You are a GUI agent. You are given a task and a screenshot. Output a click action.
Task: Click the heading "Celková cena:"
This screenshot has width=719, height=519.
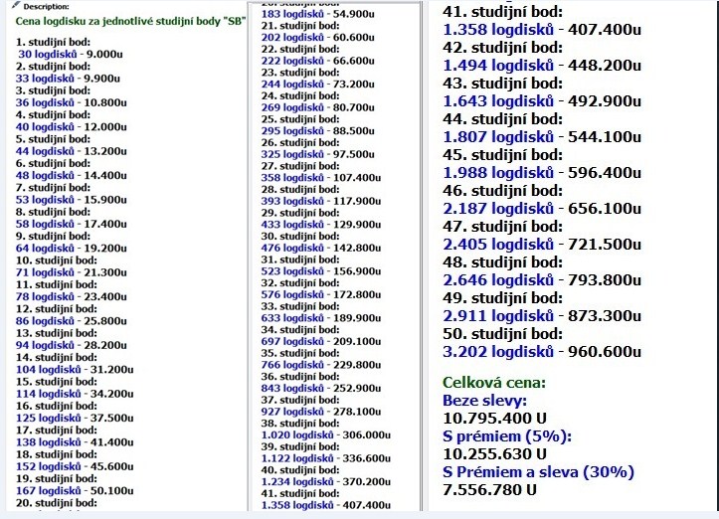point(494,383)
